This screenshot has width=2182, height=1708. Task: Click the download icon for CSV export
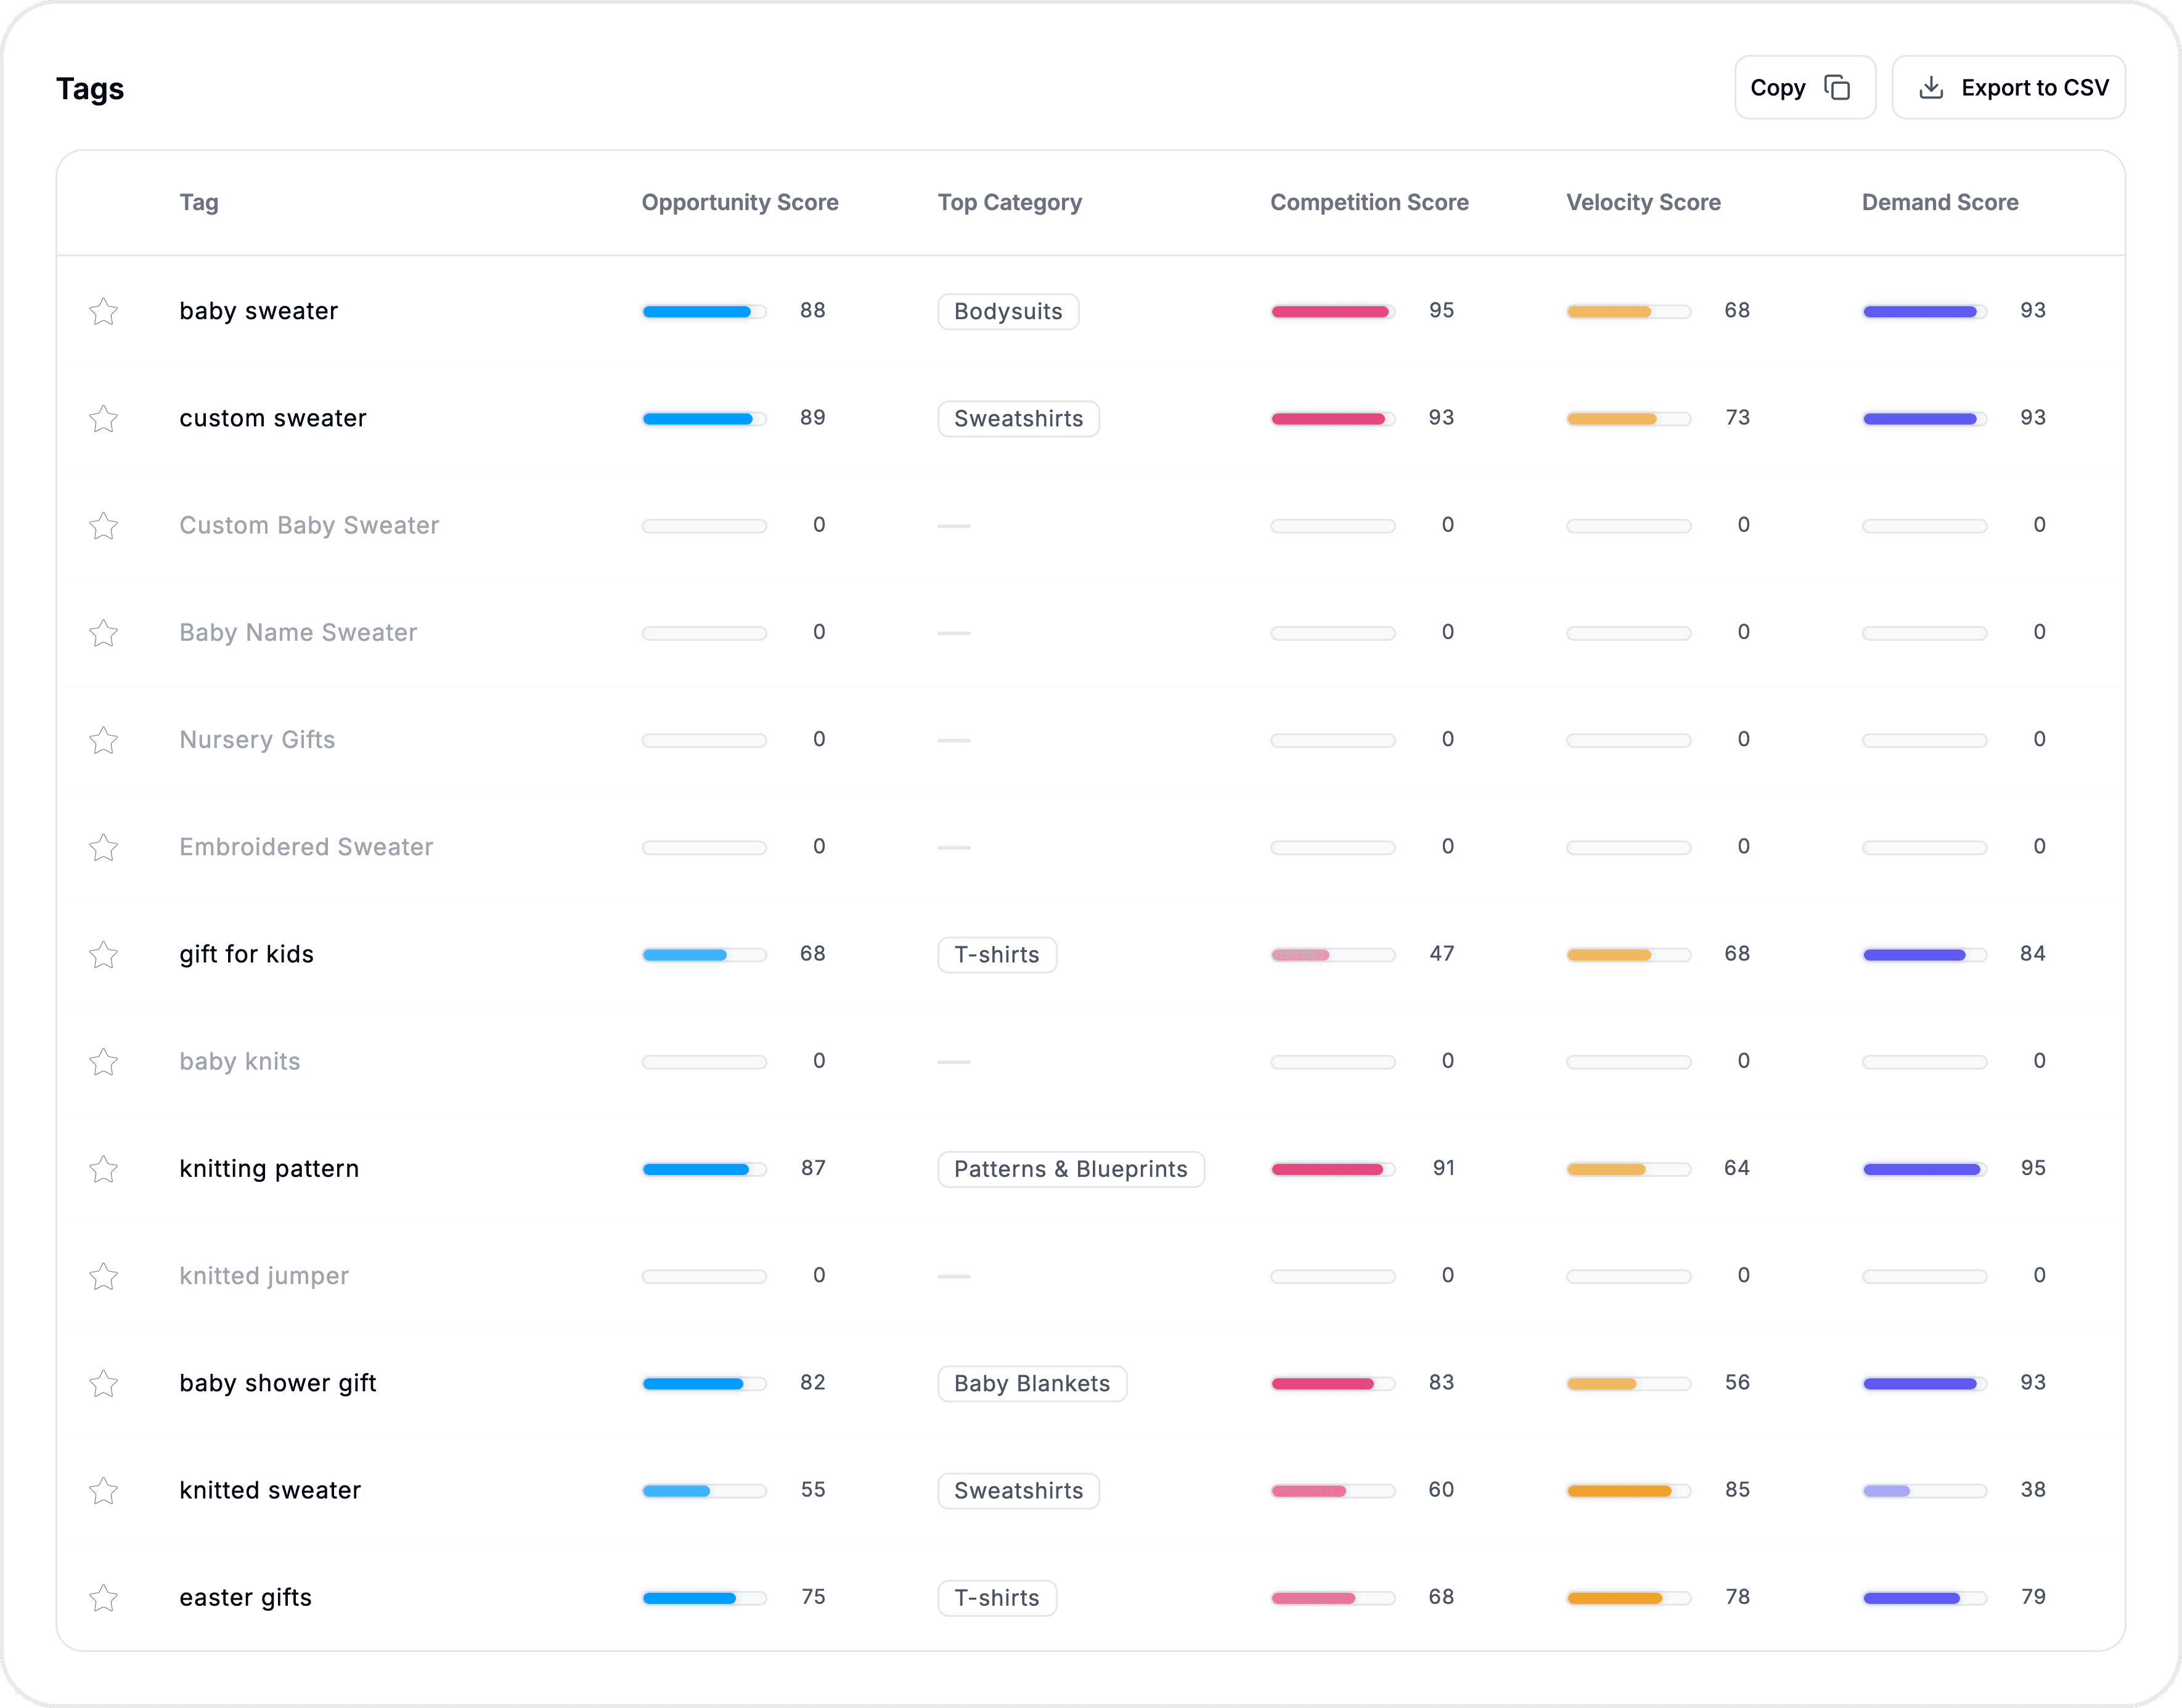[x=1931, y=88]
